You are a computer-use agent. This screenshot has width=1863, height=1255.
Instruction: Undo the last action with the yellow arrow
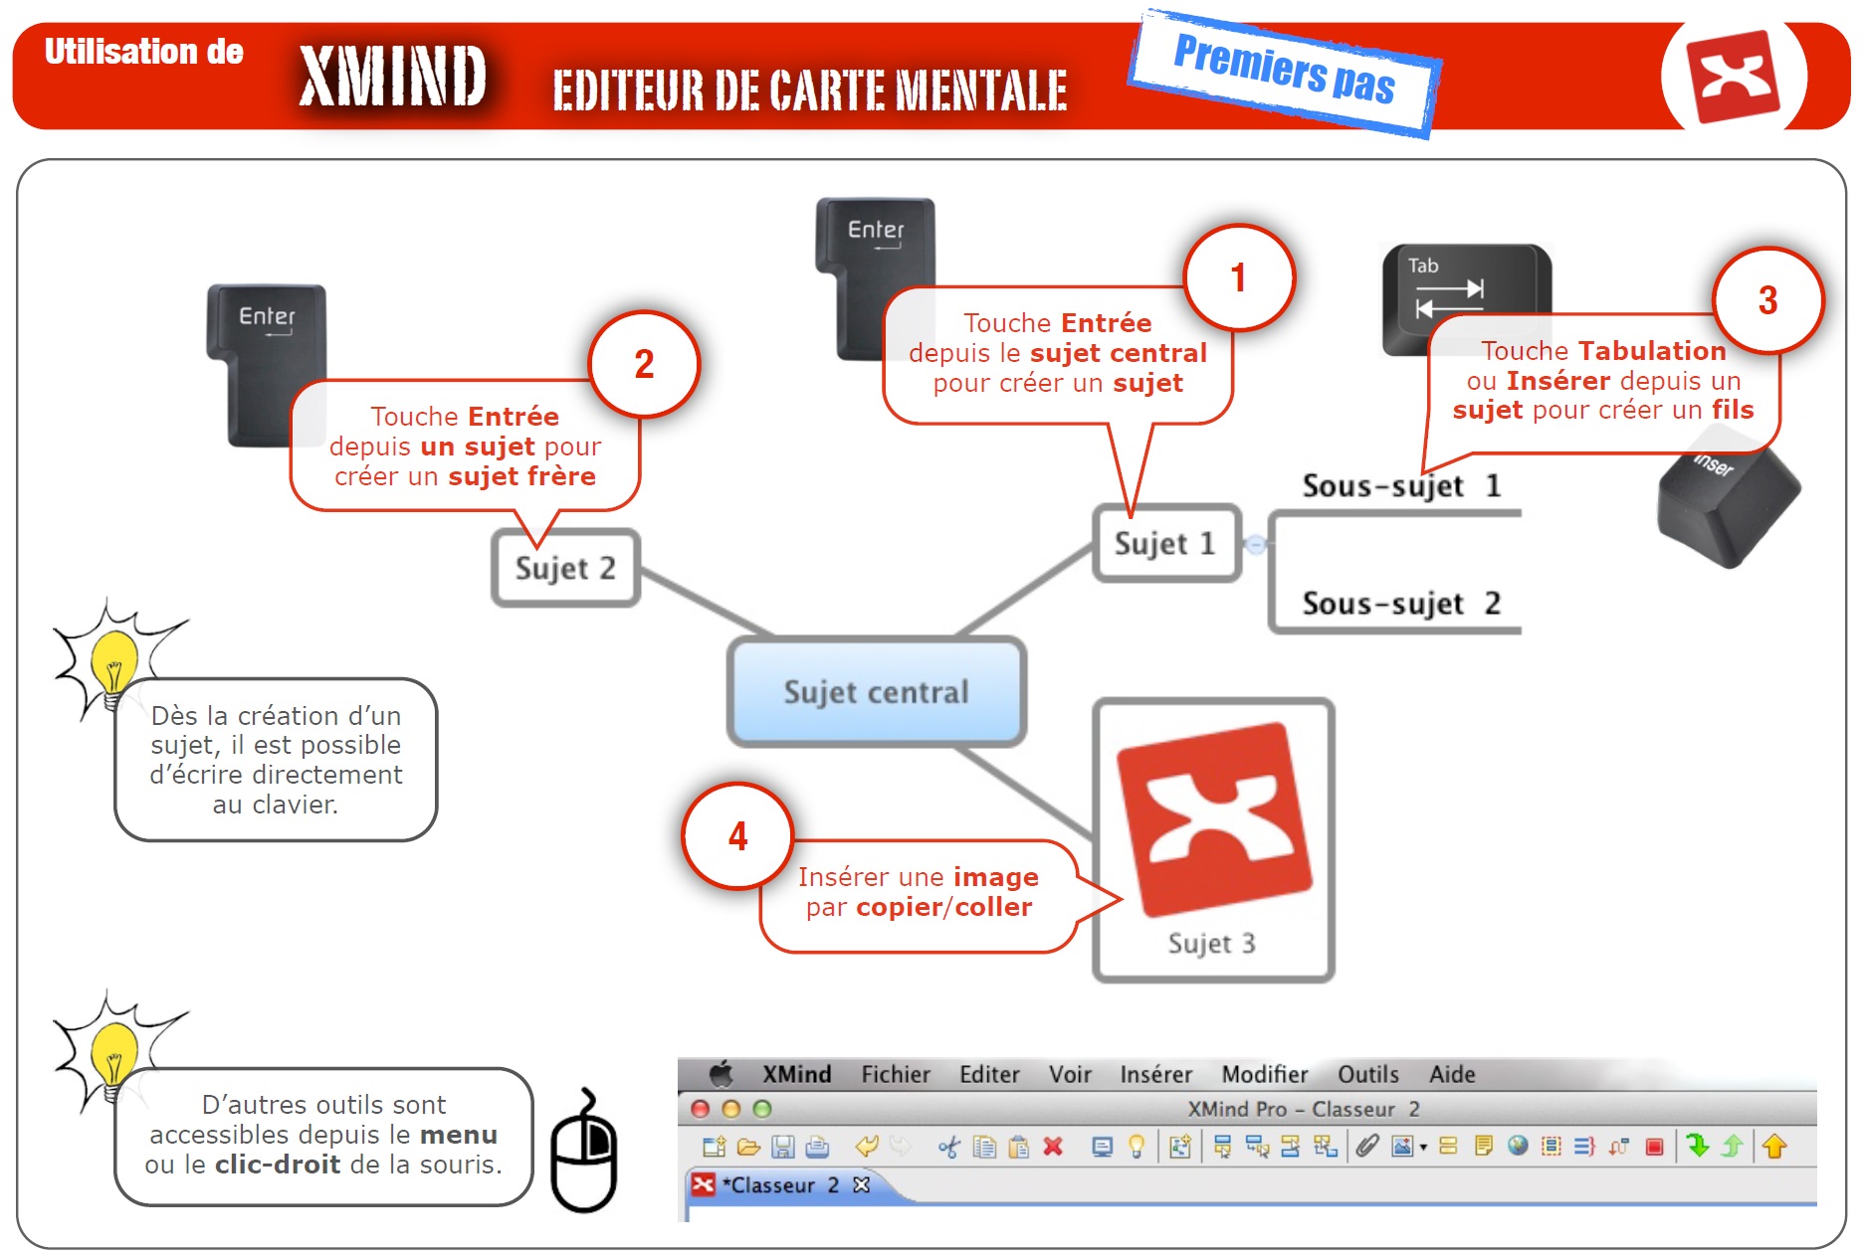[x=866, y=1147]
